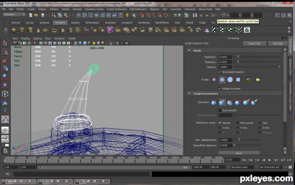Choose the Gaussian brush profile

pyautogui.click(x=214, y=80)
